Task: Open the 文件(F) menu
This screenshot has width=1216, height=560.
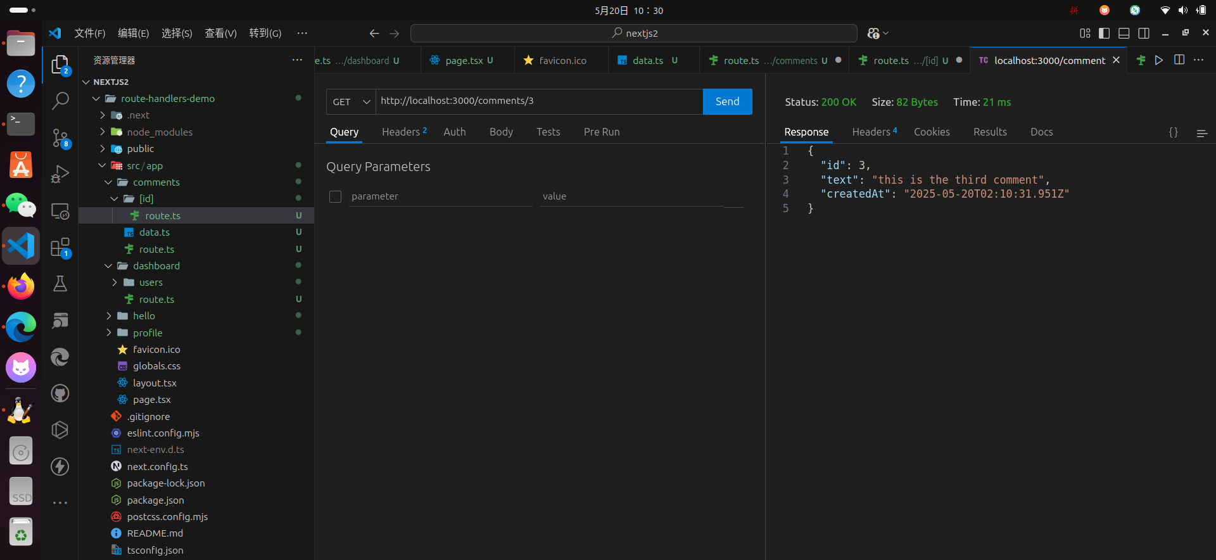Action: coord(89,33)
